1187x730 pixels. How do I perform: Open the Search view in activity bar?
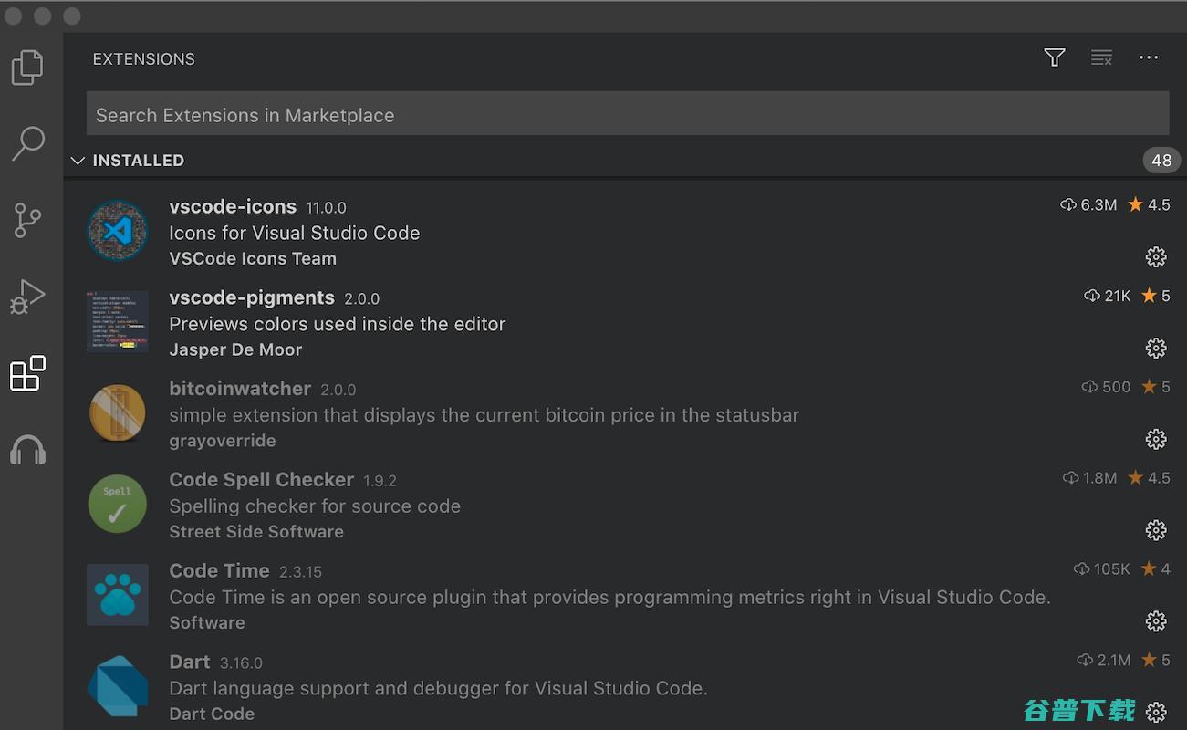(x=27, y=143)
